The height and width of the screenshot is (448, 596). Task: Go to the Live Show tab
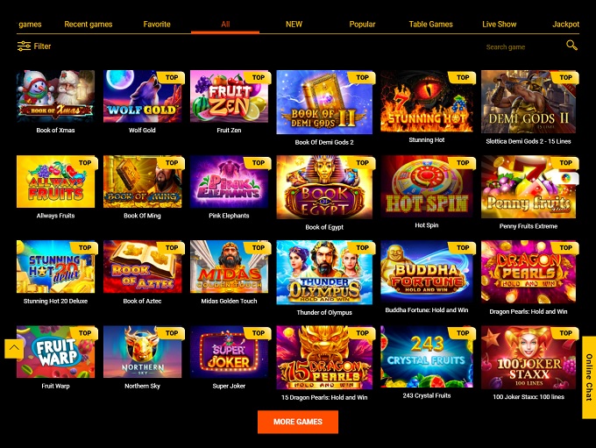pos(499,25)
